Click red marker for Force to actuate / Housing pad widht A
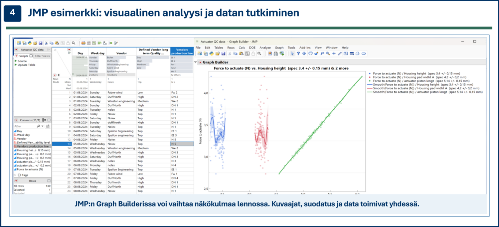 pos(370,77)
